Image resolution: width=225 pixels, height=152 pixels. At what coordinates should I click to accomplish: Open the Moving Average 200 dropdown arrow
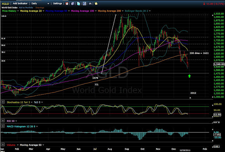tap(123, 11)
